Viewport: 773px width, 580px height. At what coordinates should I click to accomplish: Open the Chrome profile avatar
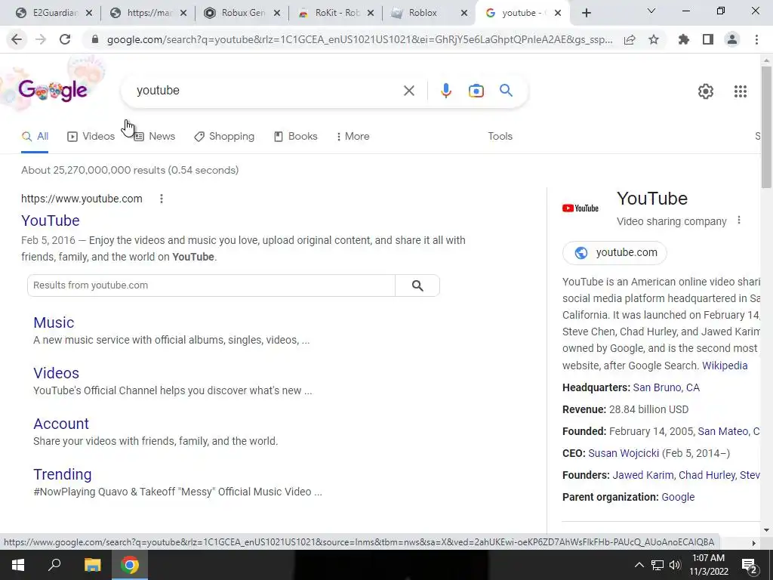pyautogui.click(x=732, y=39)
